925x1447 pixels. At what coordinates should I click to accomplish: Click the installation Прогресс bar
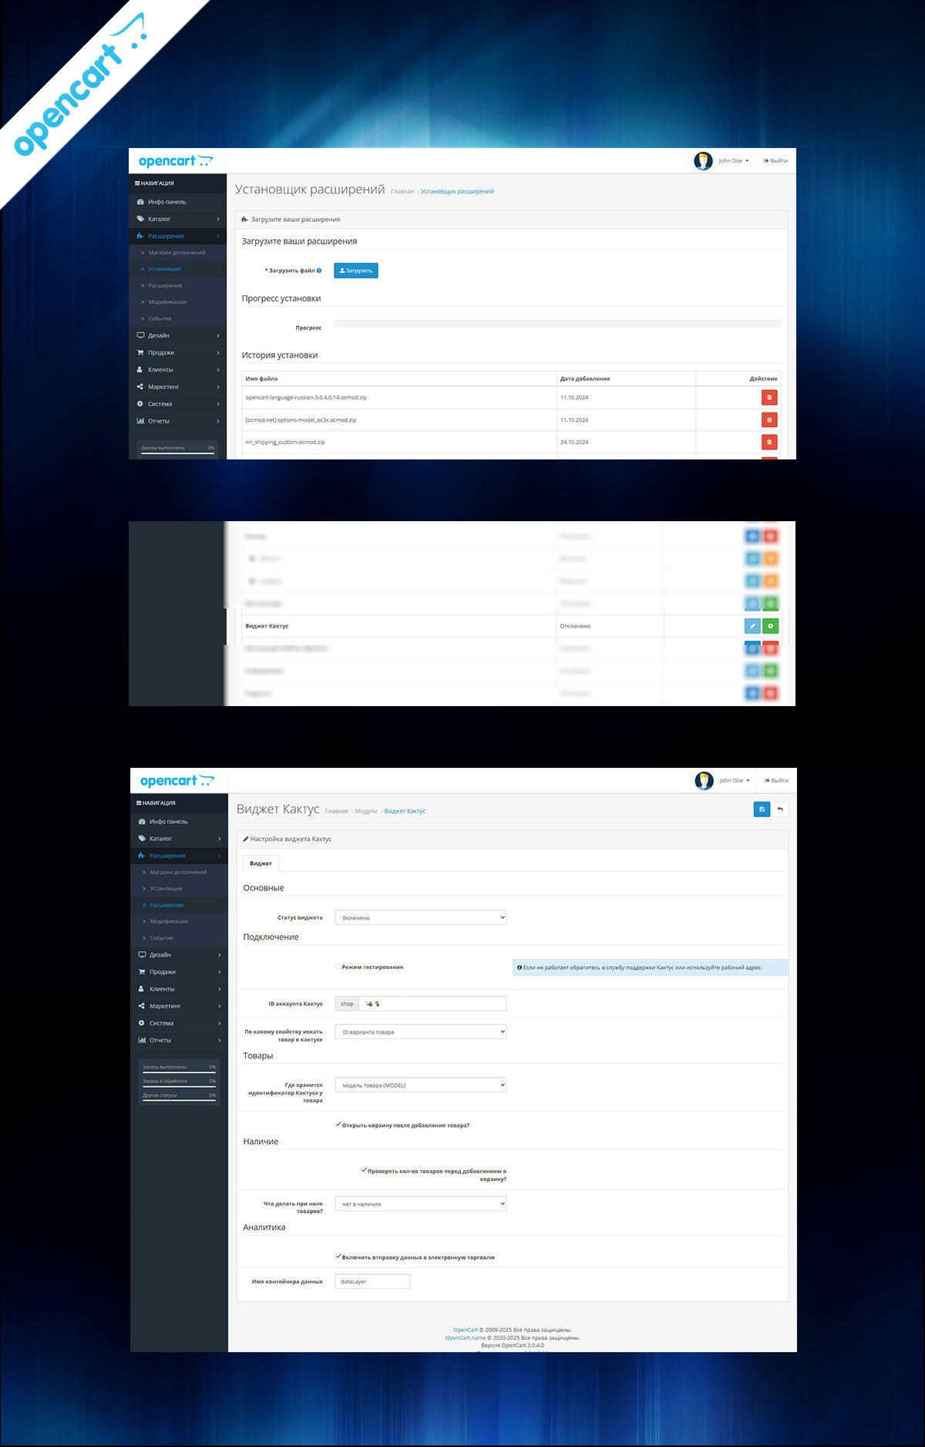tap(557, 324)
